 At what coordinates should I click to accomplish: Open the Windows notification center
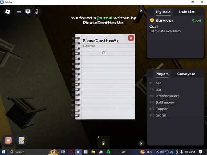click(x=200, y=152)
